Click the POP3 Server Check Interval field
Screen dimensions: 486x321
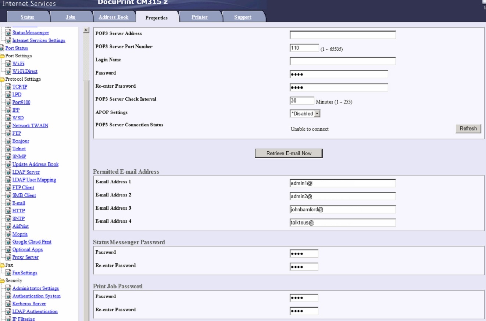(x=302, y=101)
